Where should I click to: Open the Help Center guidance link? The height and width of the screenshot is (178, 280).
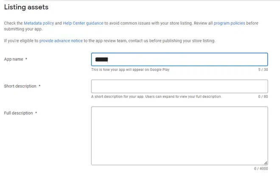tap(84, 22)
